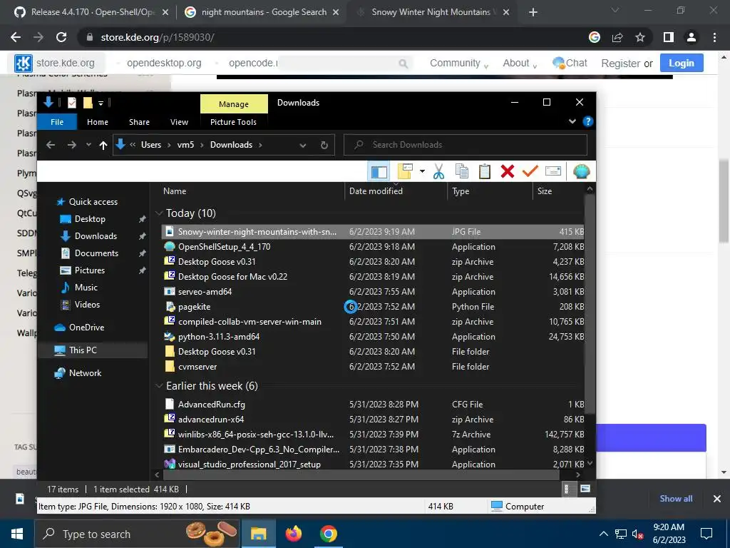Click the Paste clipboard icon
Image resolution: width=730 pixels, height=548 pixels.
tap(485, 171)
